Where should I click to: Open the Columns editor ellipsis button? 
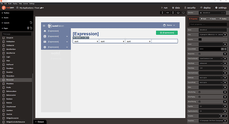(200, 39)
